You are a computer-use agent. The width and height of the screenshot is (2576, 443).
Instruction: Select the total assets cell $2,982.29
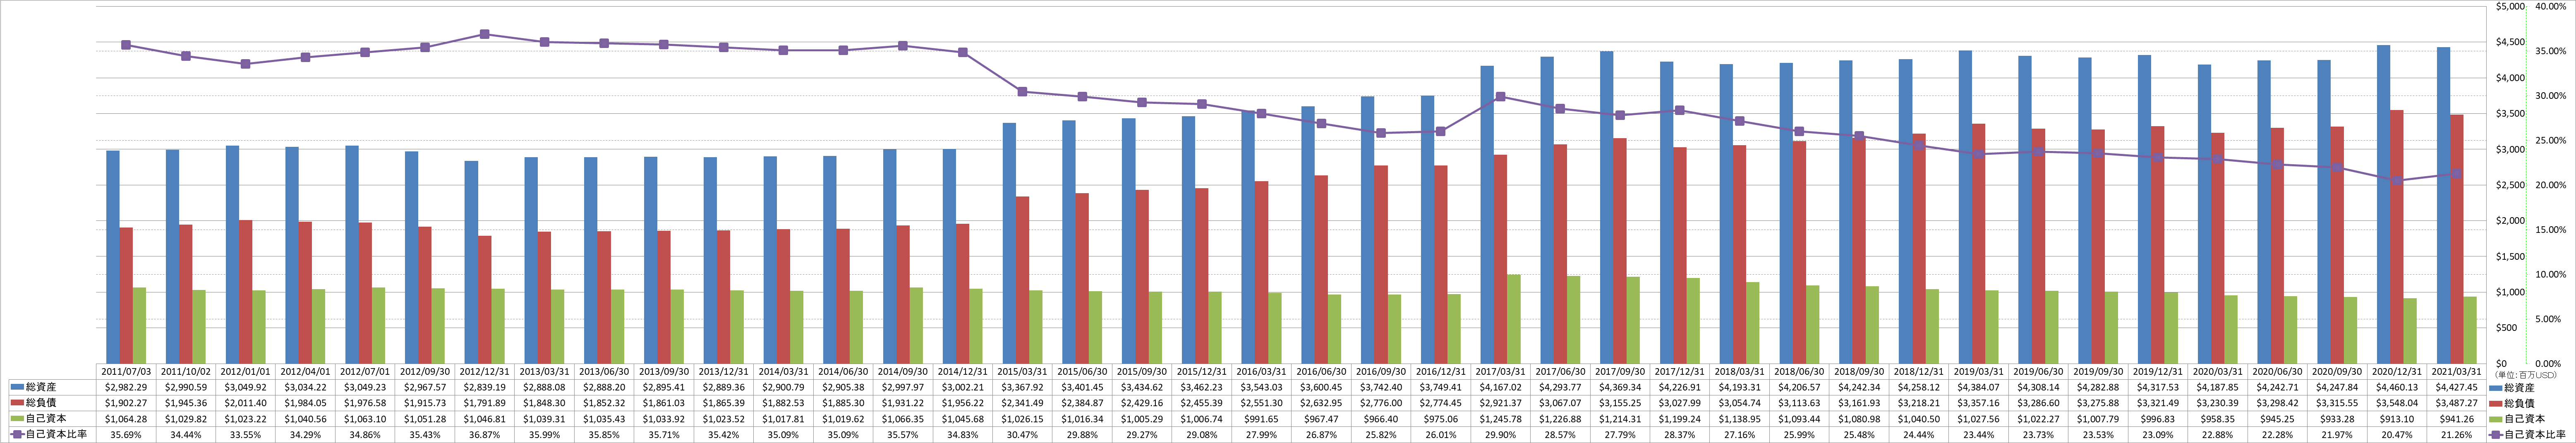[x=127, y=387]
